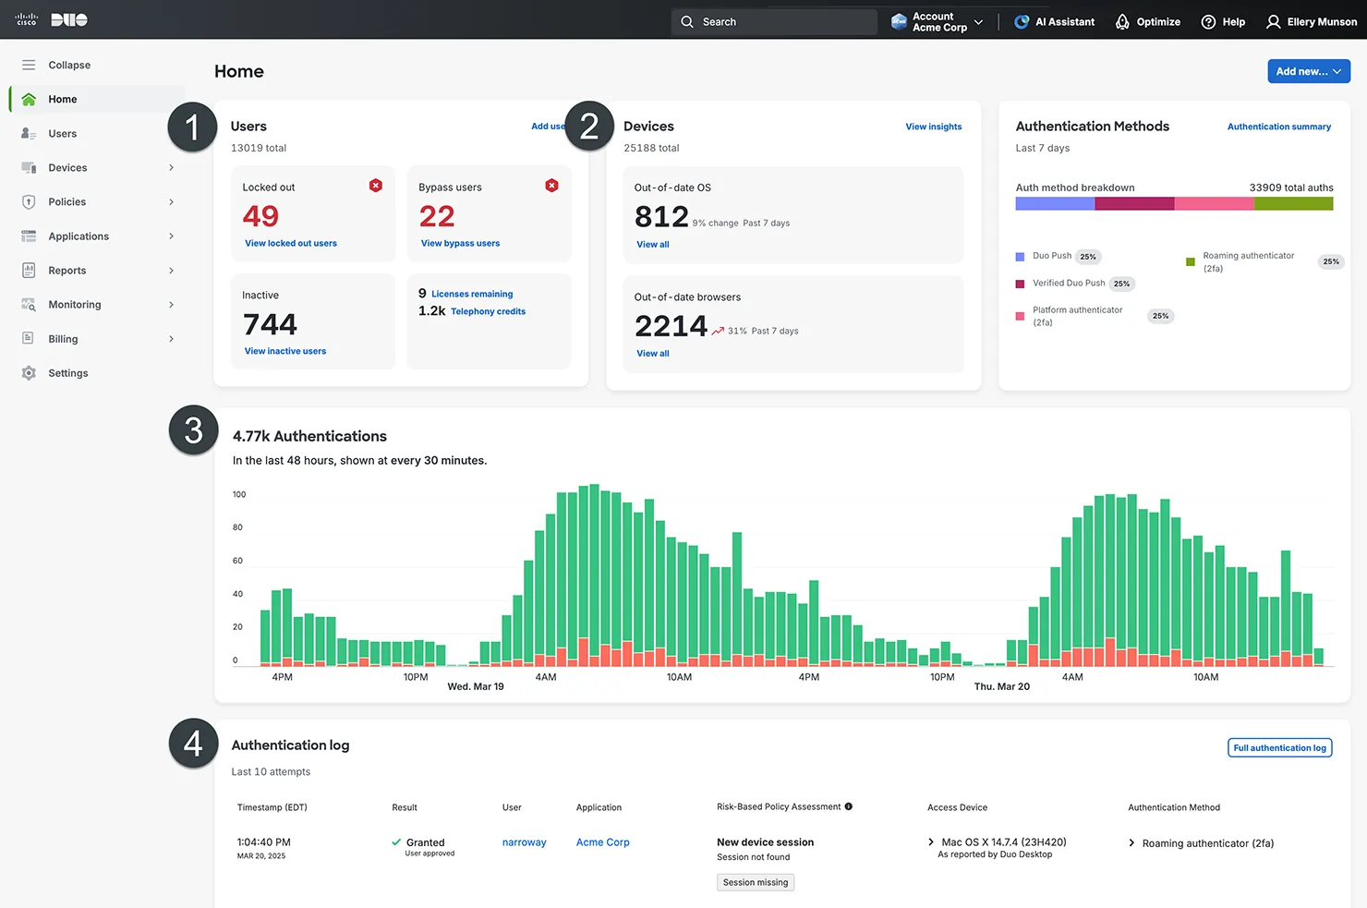
Task: Open the AI Assistant from the top bar
Action: tap(1020, 21)
